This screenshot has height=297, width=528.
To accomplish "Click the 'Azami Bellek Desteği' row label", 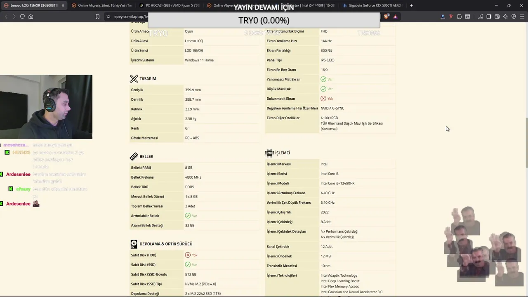I will click(x=147, y=225).
